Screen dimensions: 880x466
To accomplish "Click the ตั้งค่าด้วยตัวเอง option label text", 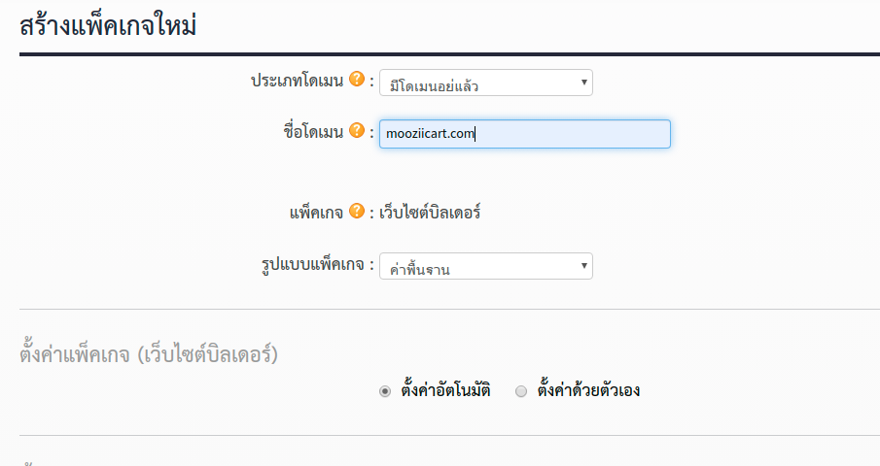I will pos(588,390).
